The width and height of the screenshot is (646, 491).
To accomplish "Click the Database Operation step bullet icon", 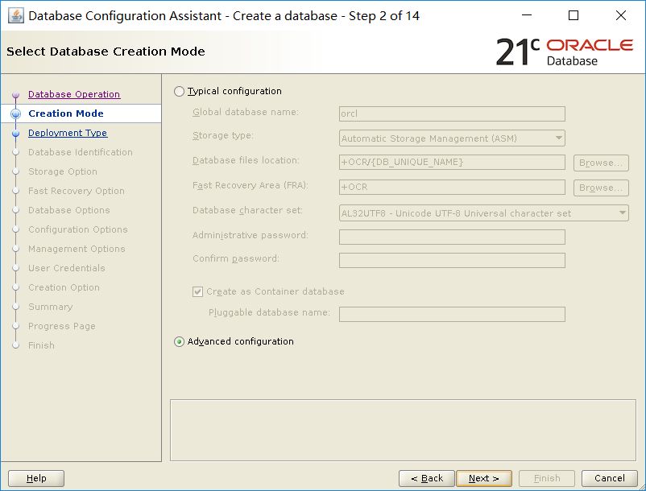I will coord(15,95).
